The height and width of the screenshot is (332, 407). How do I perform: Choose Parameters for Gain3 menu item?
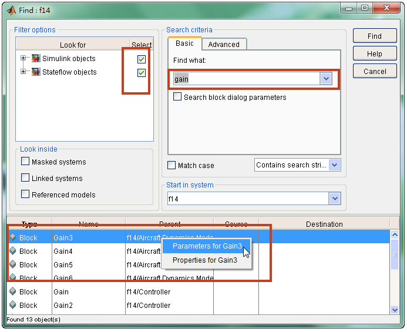tap(207, 246)
